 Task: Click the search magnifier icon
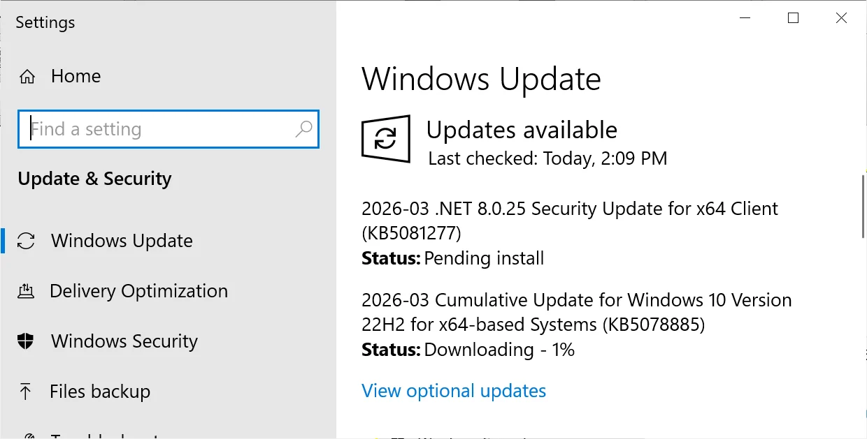click(303, 129)
